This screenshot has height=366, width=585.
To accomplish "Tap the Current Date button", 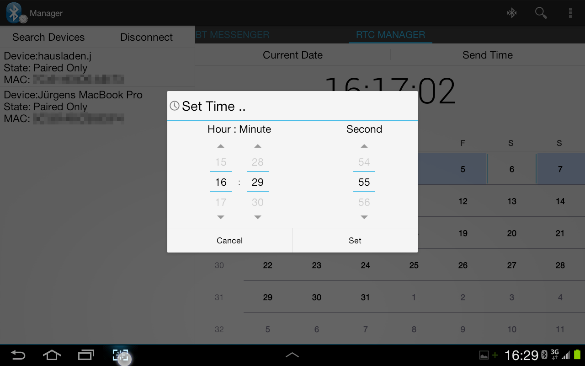I will (292, 55).
